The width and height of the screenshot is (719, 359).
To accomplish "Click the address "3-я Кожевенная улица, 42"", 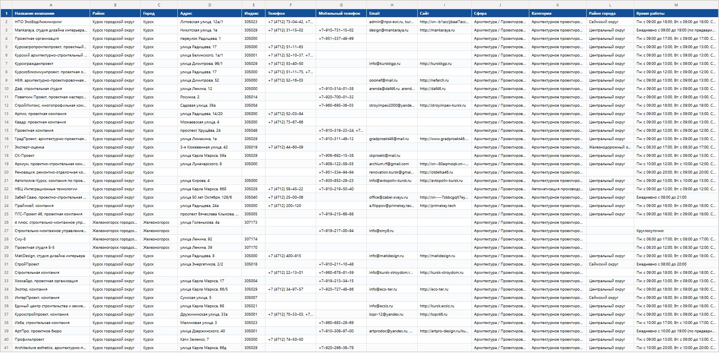I will pyautogui.click(x=210, y=147).
